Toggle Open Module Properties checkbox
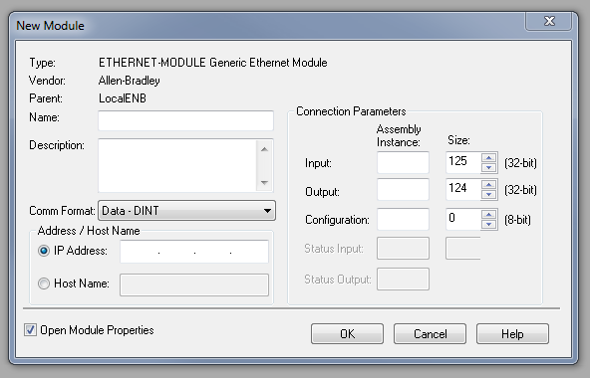The width and height of the screenshot is (590, 378). (x=30, y=330)
